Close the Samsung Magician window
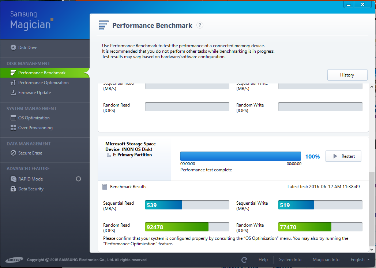 [x=362, y=4]
